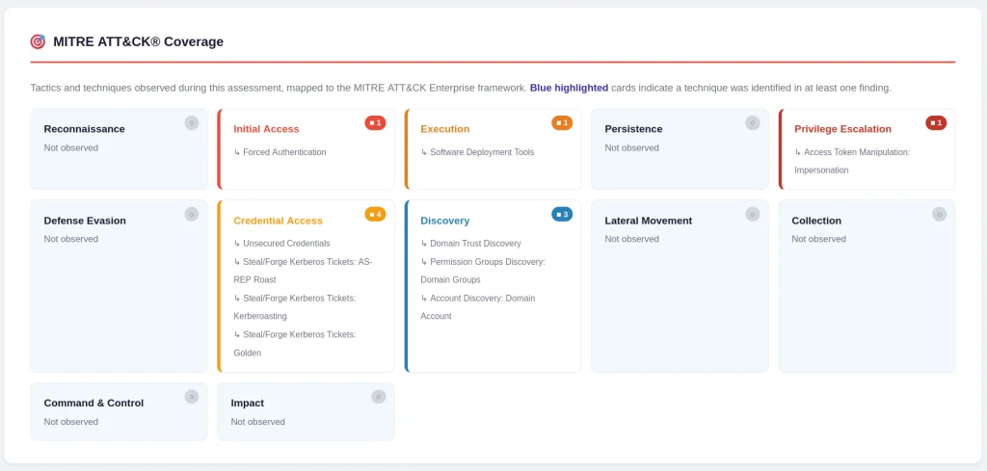Click the Blue highlighted text in description
This screenshot has width=987, height=471.
(x=569, y=88)
